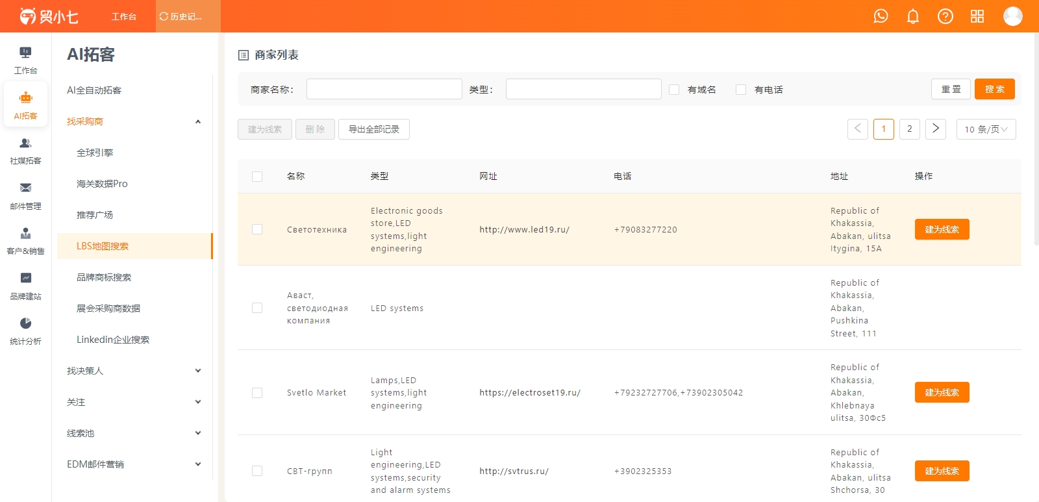Select the Svetlo Market row checkbox
Screen dimensions: 1039x502
(257, 393)
